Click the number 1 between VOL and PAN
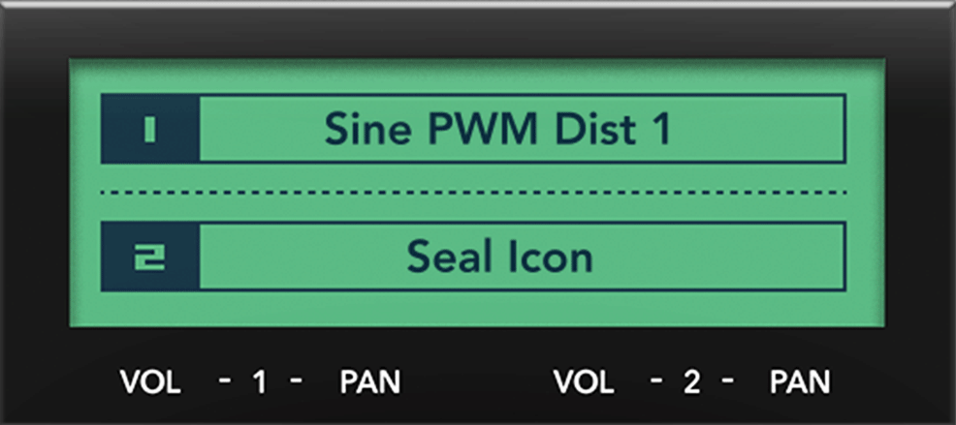The width and height of the screenshot is (956, 425). [259, 381]
